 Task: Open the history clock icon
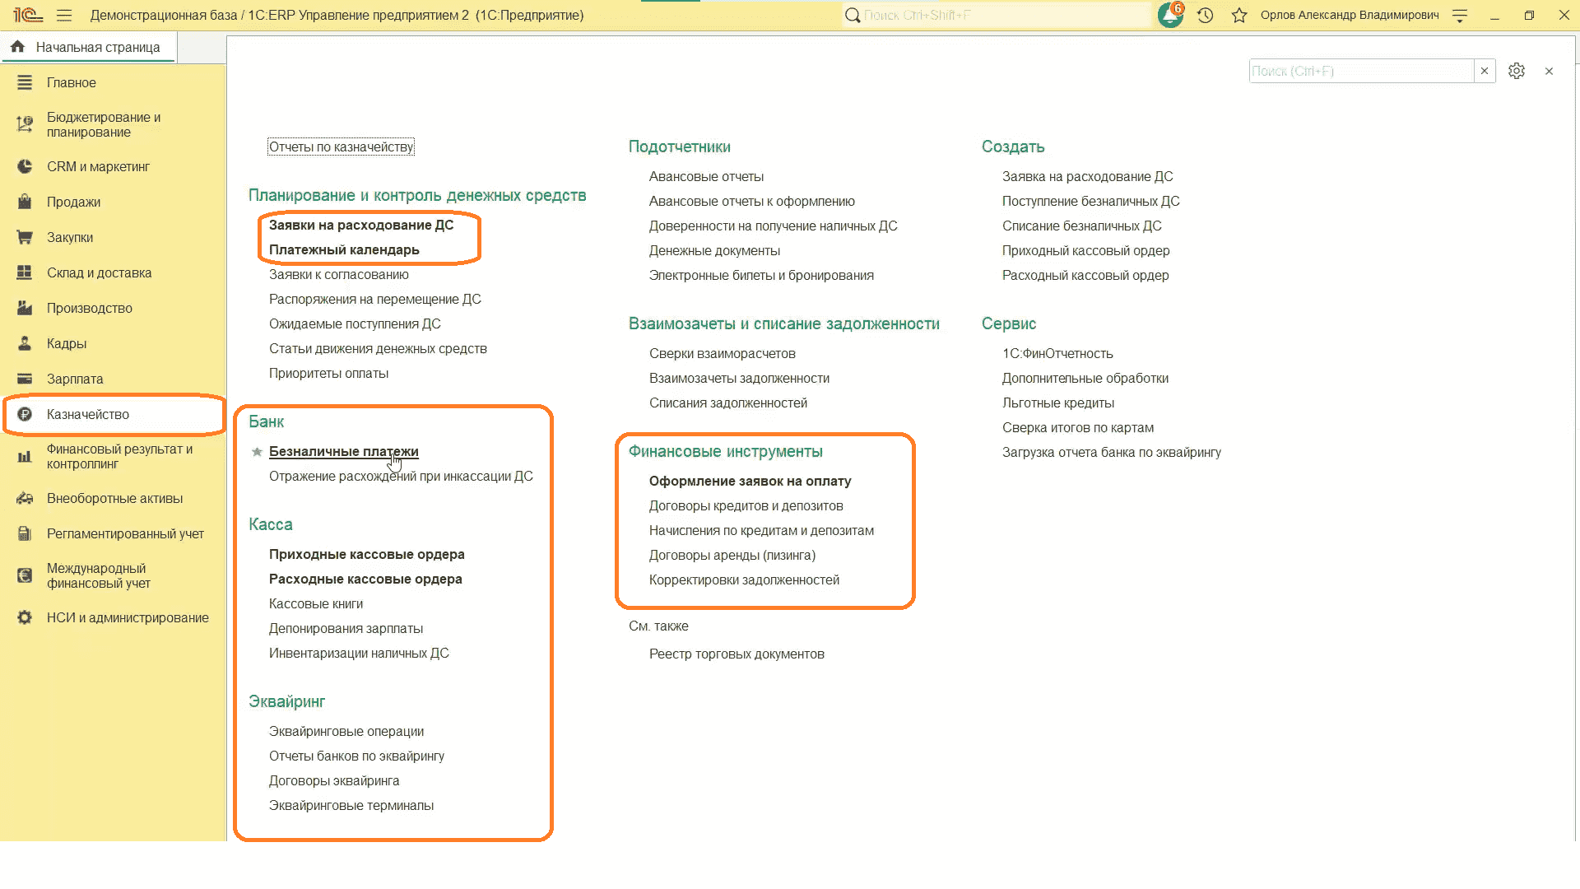(1206, 15)
